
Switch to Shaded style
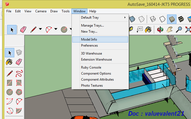coord(172,19)
